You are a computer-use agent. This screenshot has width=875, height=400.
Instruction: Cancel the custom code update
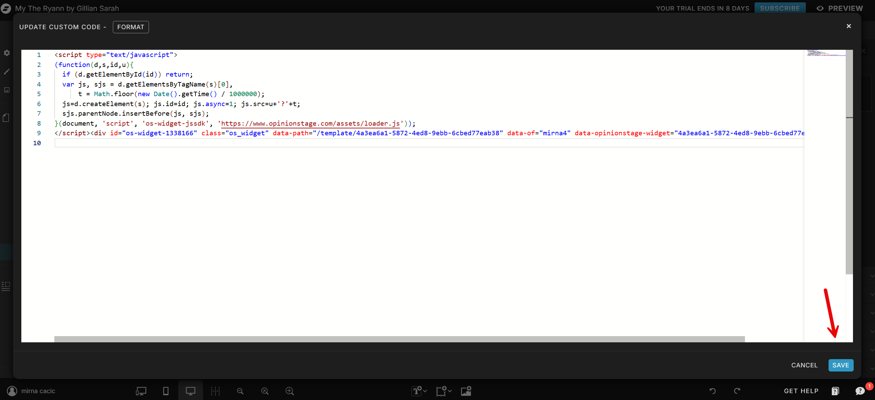click(804, 365)
